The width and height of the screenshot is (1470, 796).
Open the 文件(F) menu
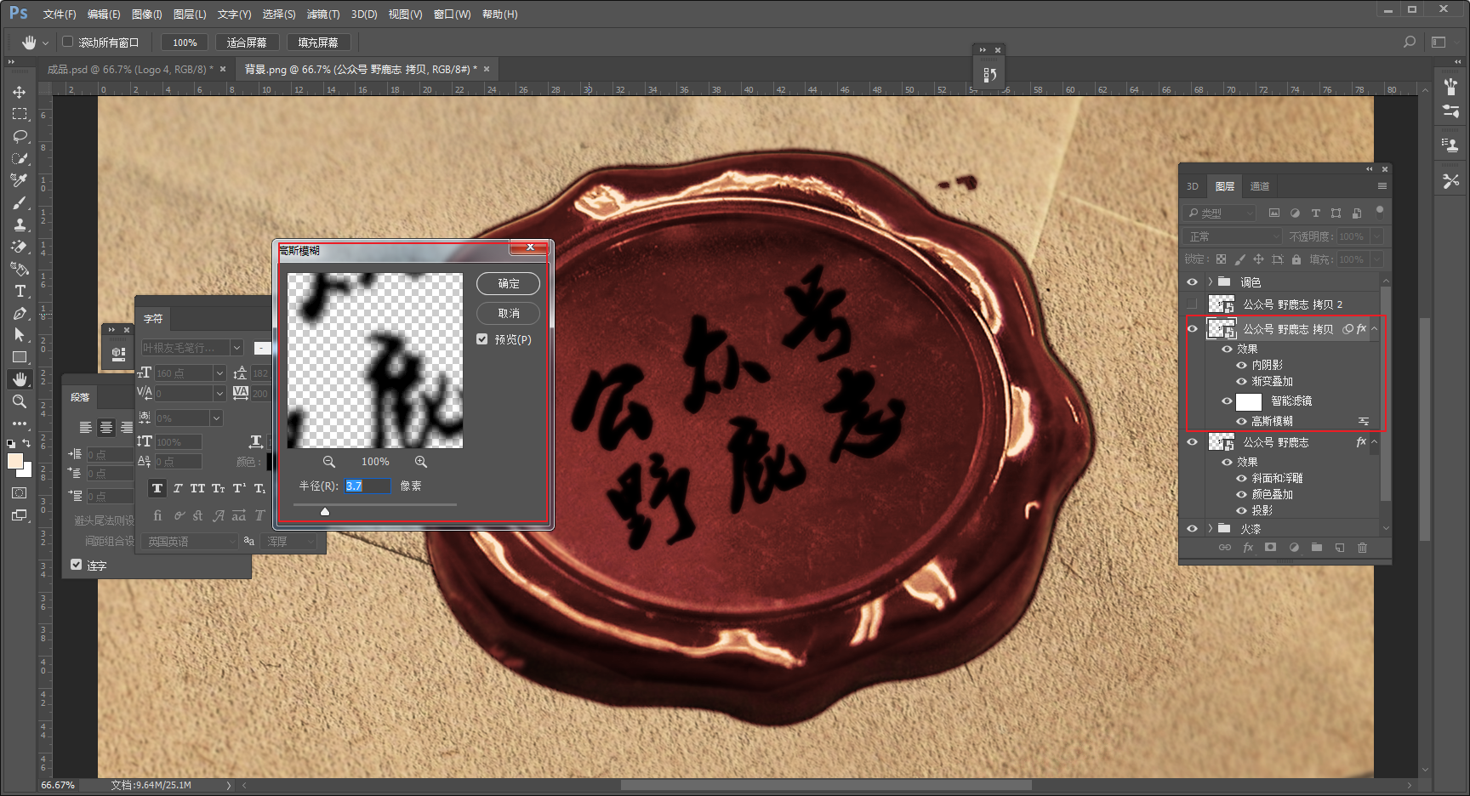[x=60, y=14]
